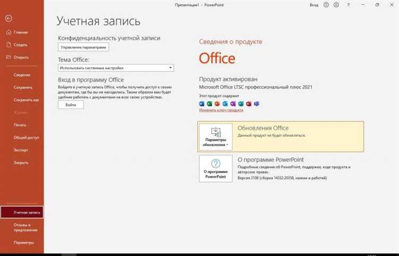Click the Teams product icon

point(256,104)
